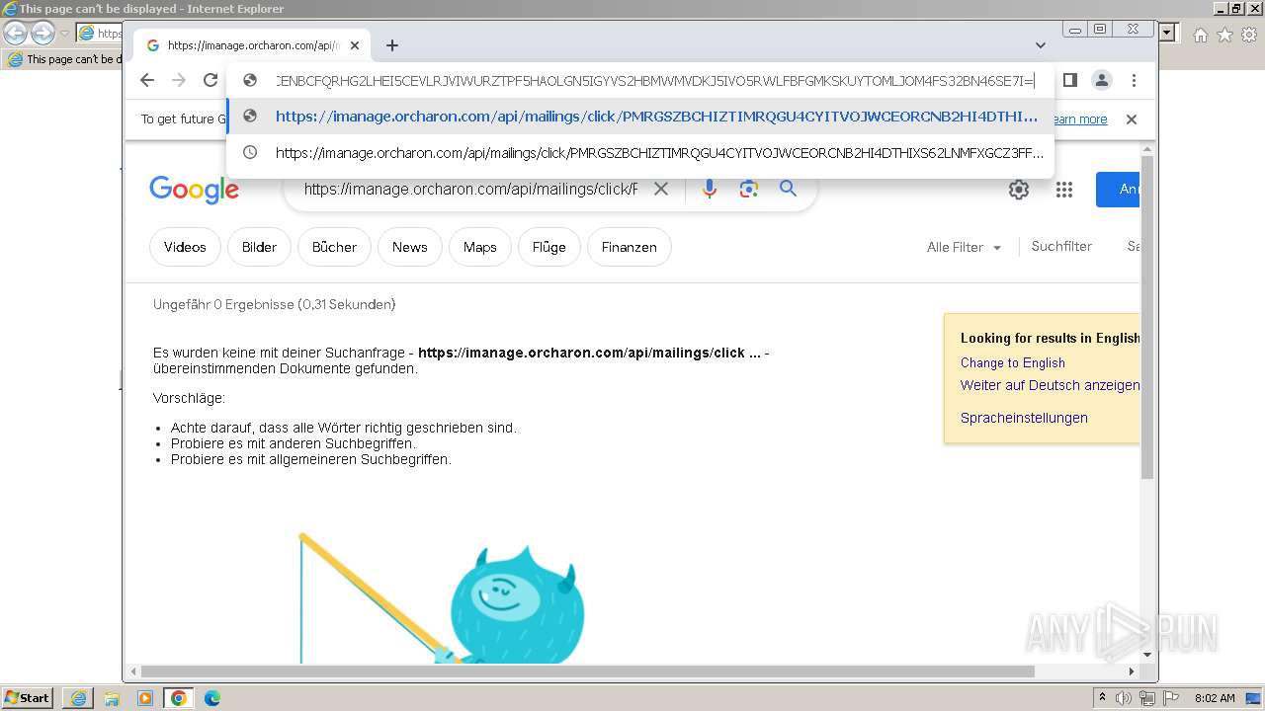Filter results by News
Image resolution: width=1265 pixels, height=711 pixels.
[409, 247]
